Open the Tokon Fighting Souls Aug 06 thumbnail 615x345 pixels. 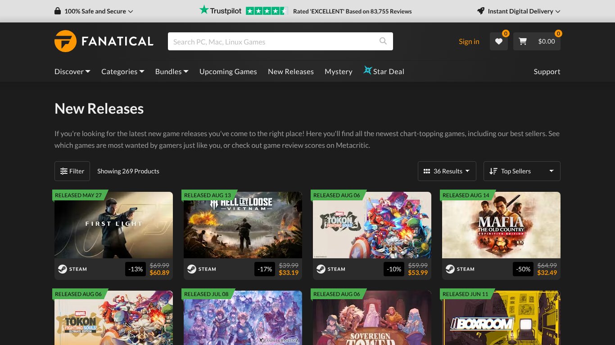coord(372,225)
